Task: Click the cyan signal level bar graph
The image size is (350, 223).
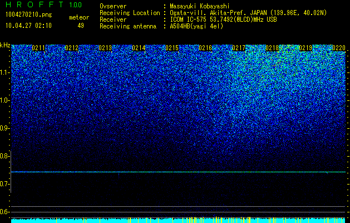Action: (x=178, y=220)
